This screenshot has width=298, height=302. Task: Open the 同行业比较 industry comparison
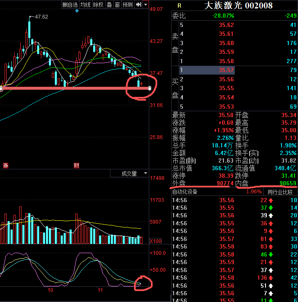click(280, 192)
